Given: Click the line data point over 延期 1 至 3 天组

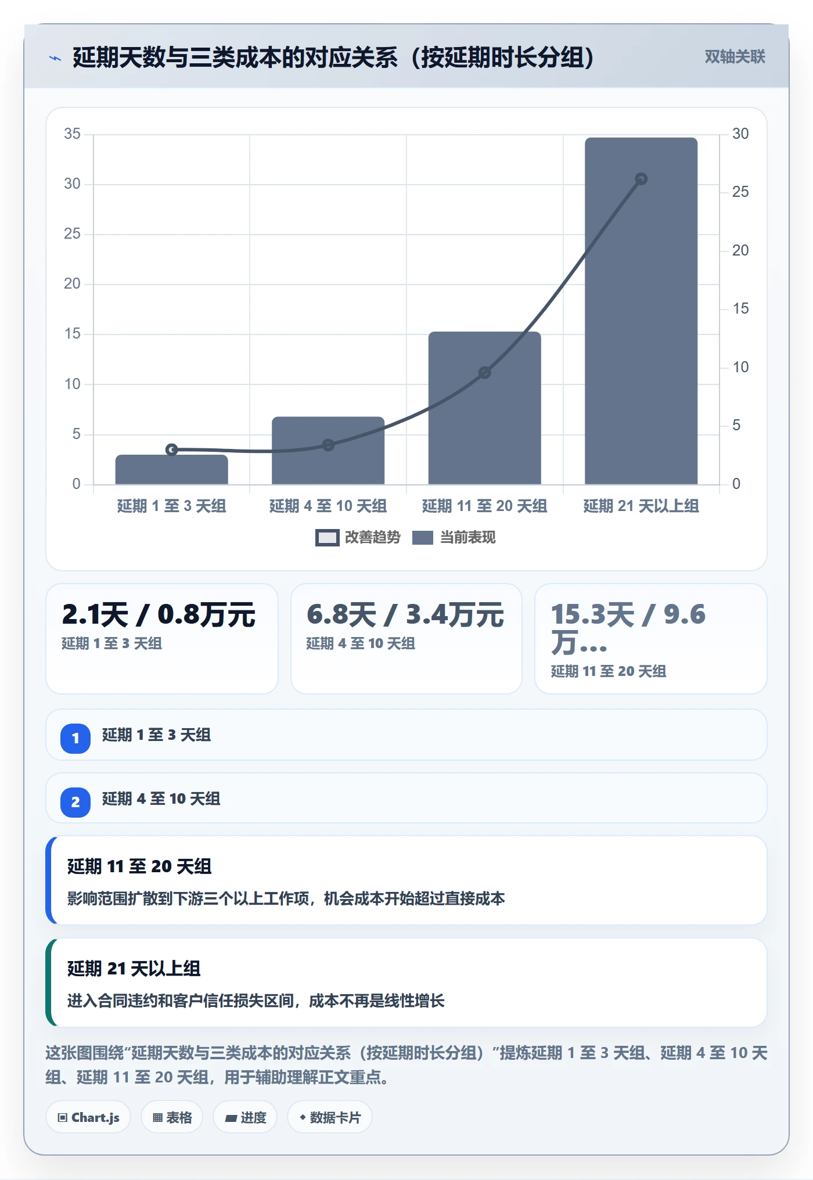Looking at the screenshot, I should [x=172, y=449].
